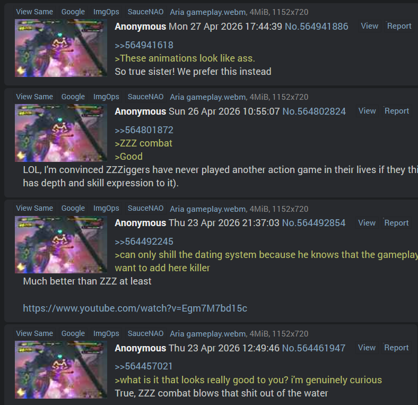Follow reply link >>564492245

[144, 242]
